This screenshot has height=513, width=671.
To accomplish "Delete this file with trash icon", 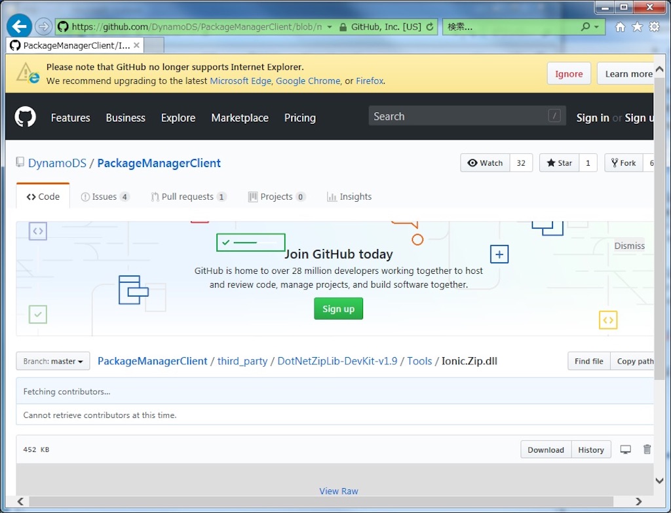I will click(647, 449).
